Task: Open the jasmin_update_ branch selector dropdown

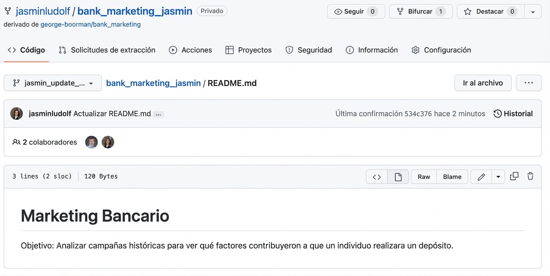Action: tap(53, 83)
